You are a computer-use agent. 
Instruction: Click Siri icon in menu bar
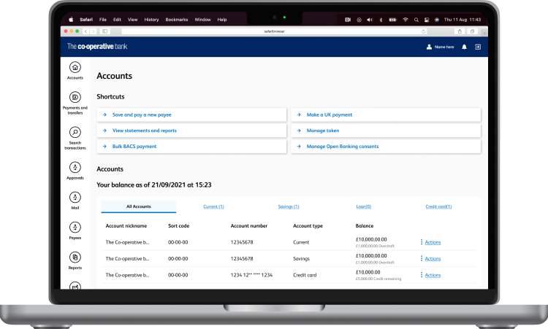click(436, 20)
